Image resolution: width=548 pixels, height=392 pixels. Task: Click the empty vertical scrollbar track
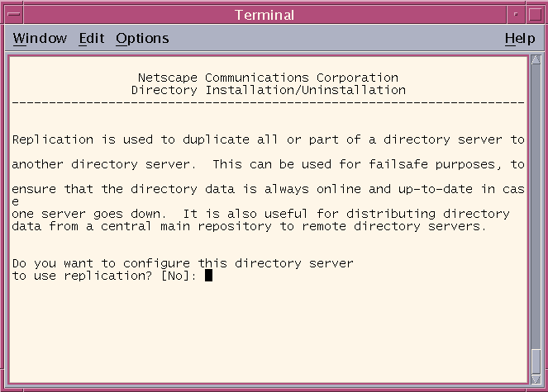point(536,207)
